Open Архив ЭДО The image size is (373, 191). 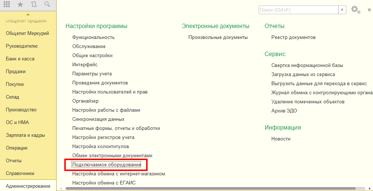[x=284, y=111]
